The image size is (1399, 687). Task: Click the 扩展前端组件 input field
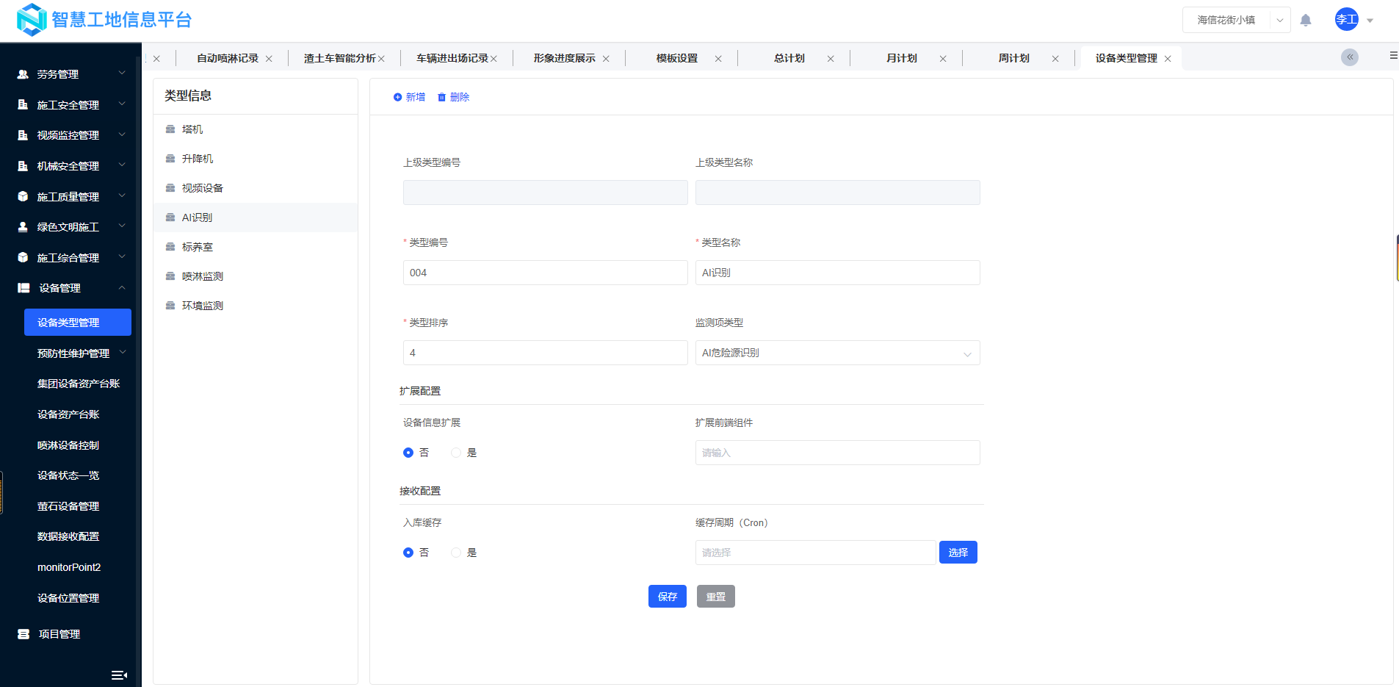coord(837,453)
